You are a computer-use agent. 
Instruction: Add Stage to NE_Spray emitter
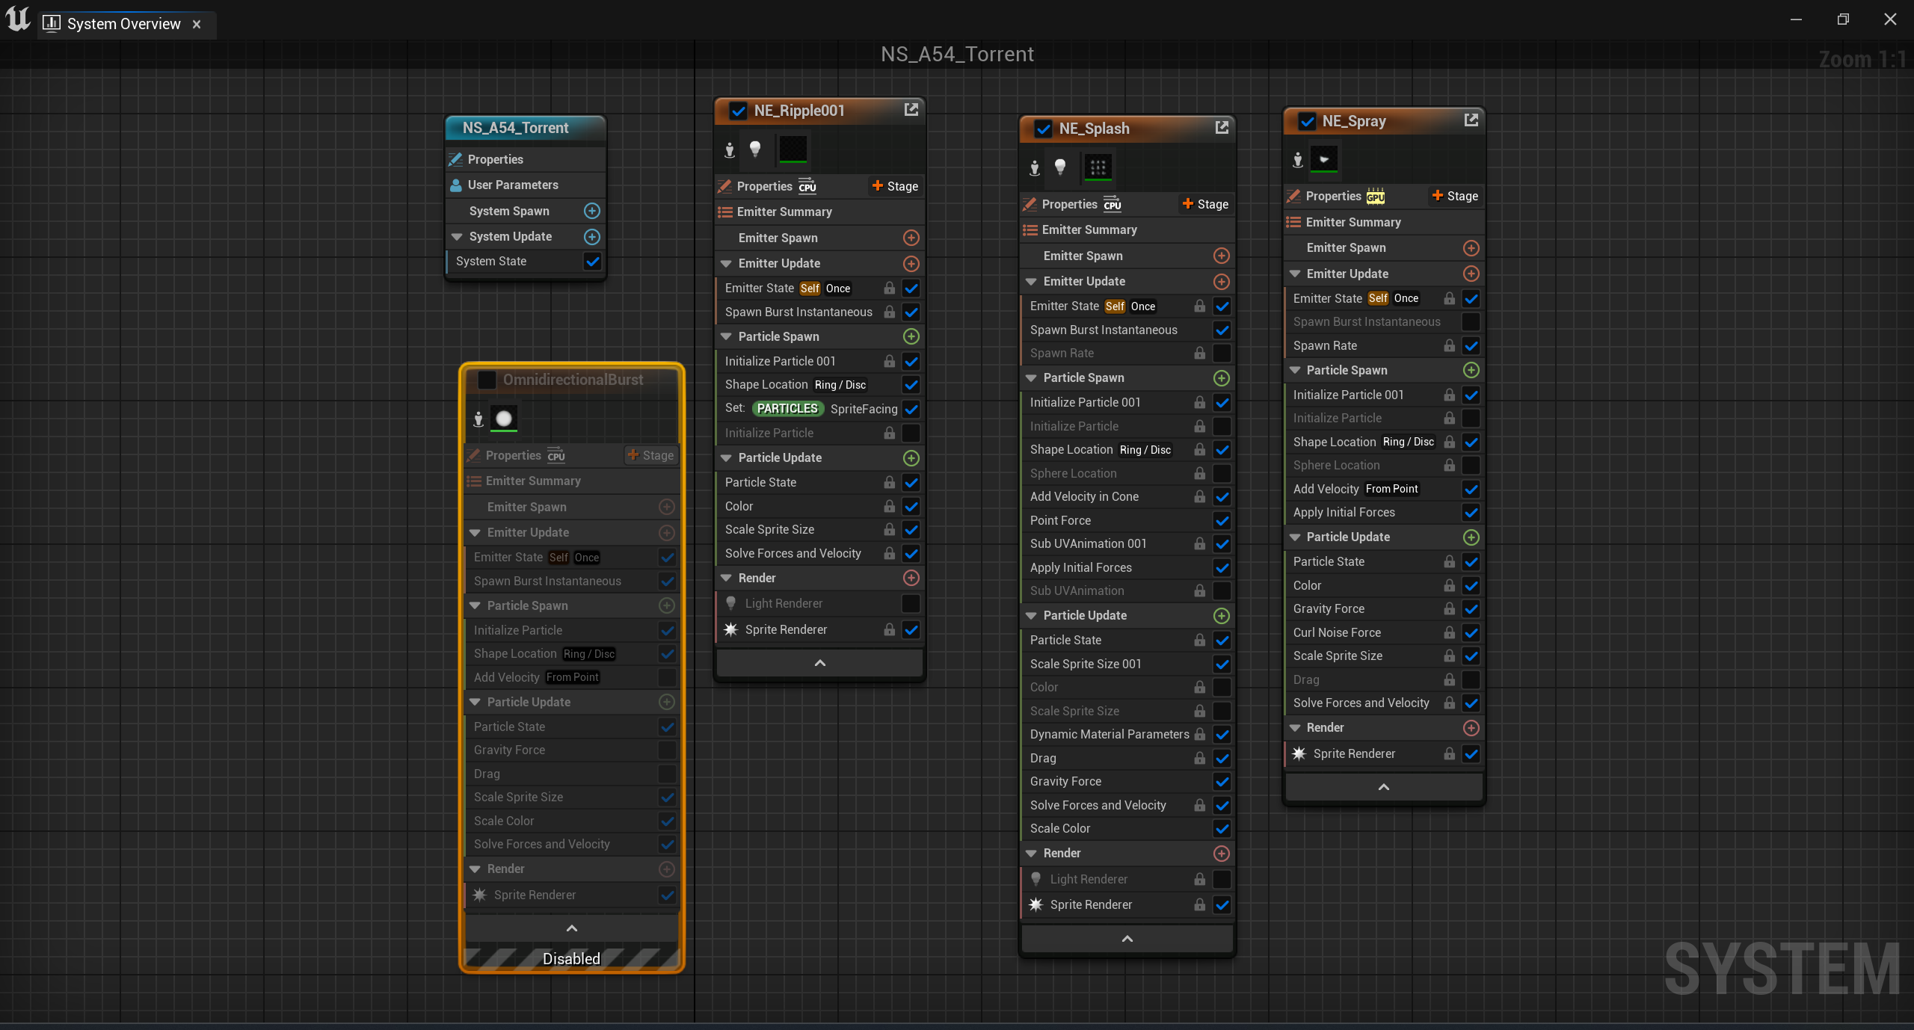[1455, 196]
